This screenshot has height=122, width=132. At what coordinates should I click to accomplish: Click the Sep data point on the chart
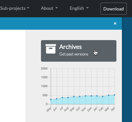pos(74,97)
